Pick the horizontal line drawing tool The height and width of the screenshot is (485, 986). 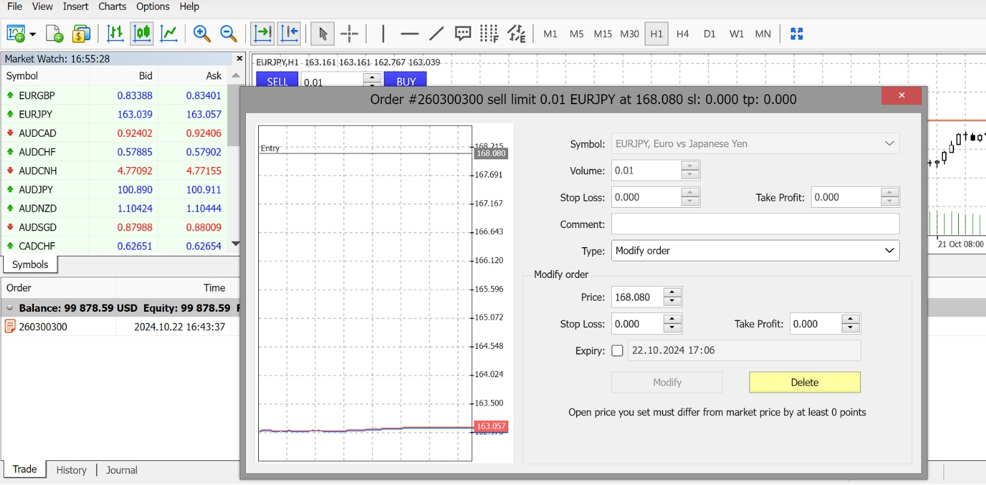(x=409, y=33)
